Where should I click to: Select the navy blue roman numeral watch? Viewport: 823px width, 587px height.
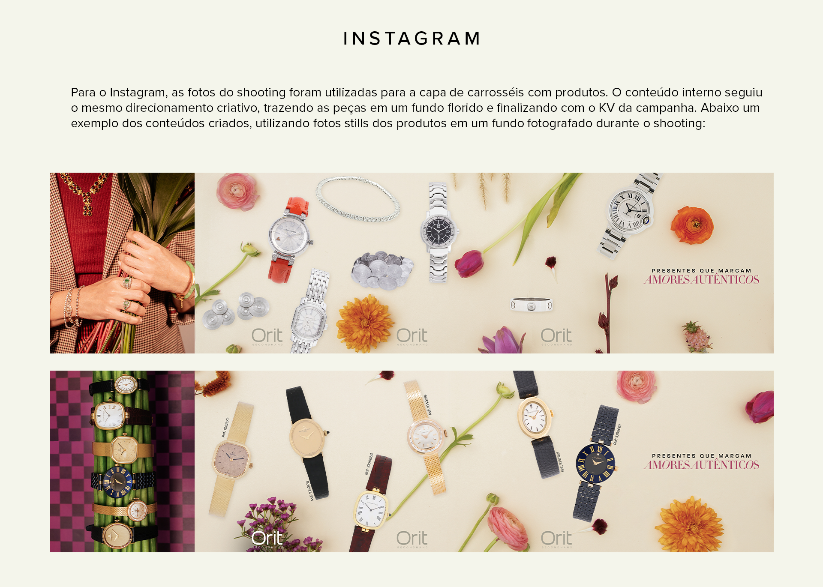(597, 462)
